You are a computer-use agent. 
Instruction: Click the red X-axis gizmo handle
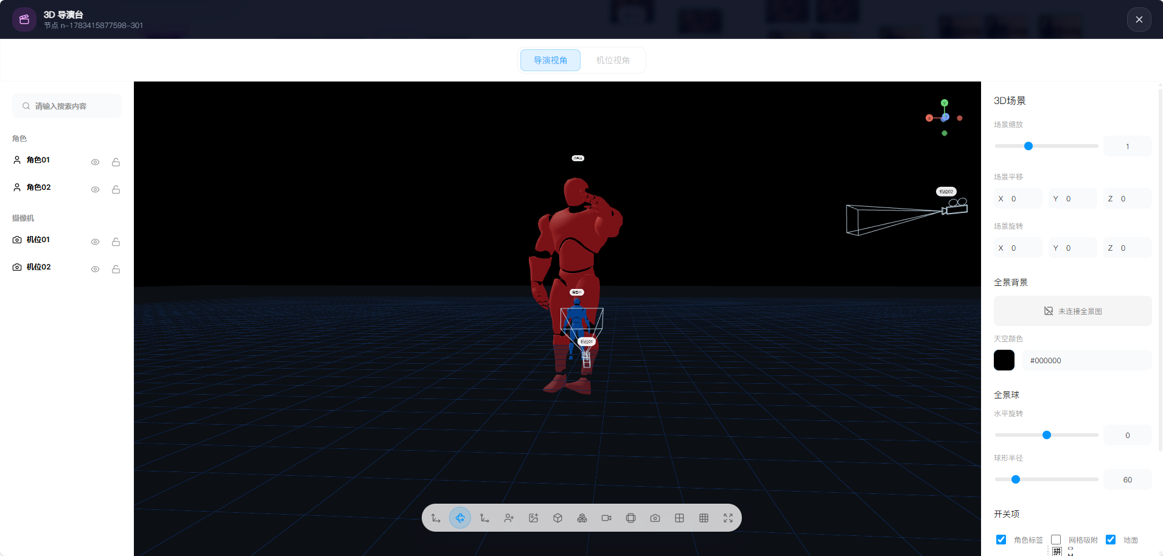coord(929,118)
